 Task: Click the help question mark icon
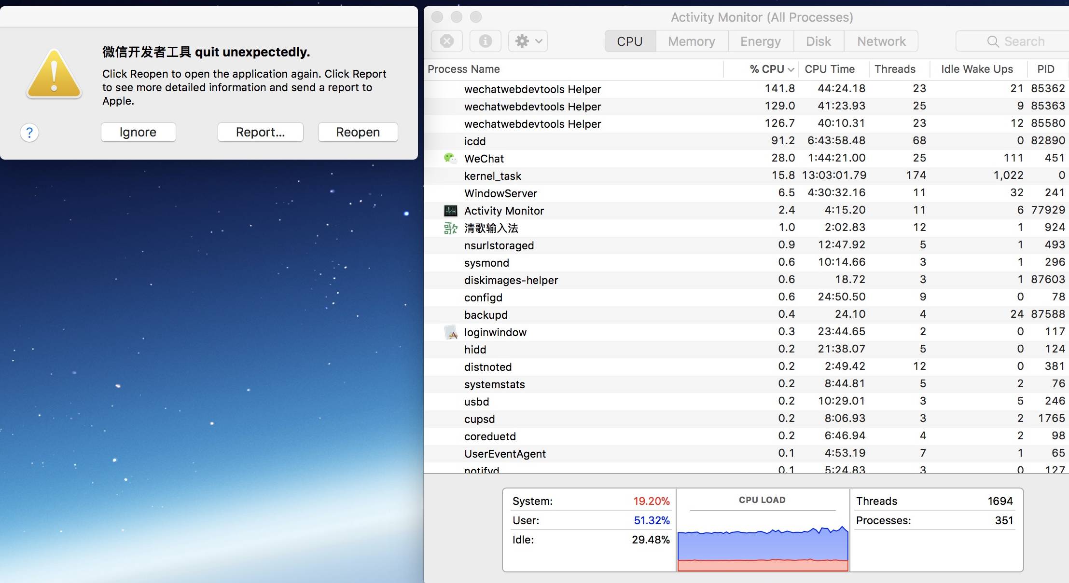(x=29, y=132)
